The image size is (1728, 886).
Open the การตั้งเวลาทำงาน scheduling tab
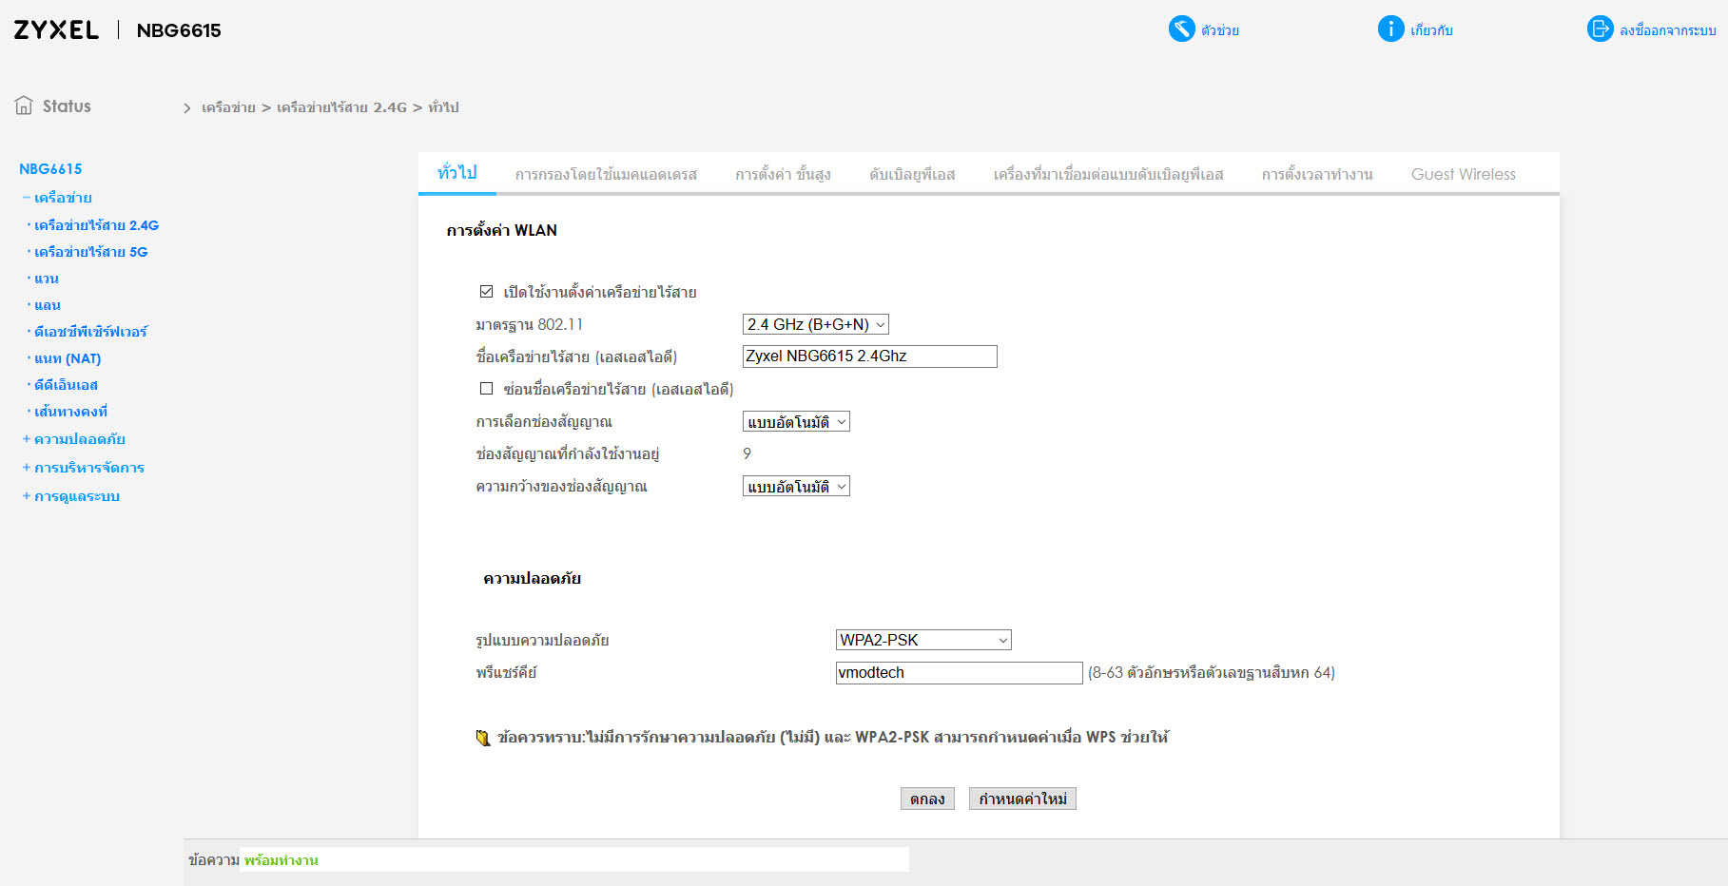click(1317, 175)
